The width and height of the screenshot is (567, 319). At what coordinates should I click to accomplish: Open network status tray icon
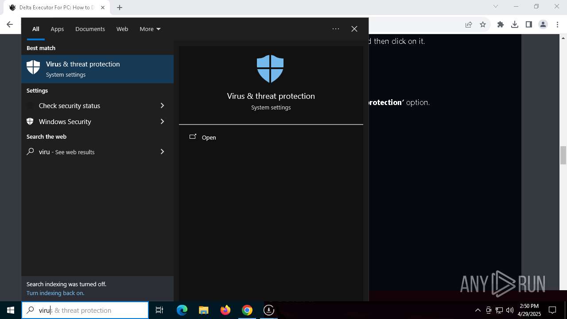click(x=499, y=310)
